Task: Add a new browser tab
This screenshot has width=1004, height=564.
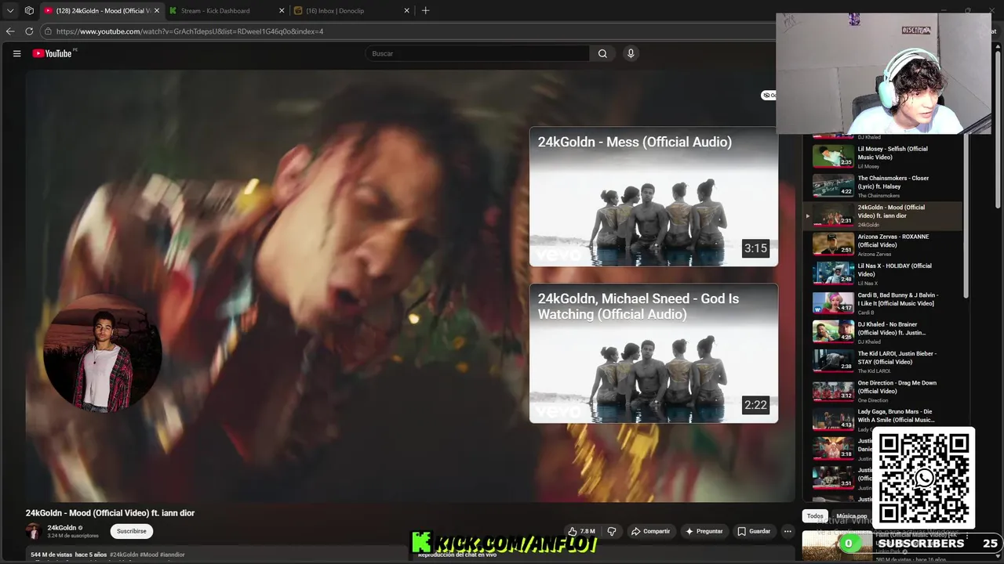Action: point(425,10)
